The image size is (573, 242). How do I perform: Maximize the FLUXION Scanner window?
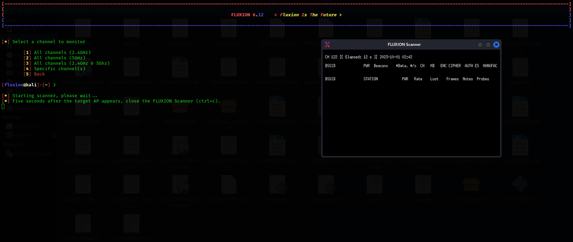coord(488,45)
